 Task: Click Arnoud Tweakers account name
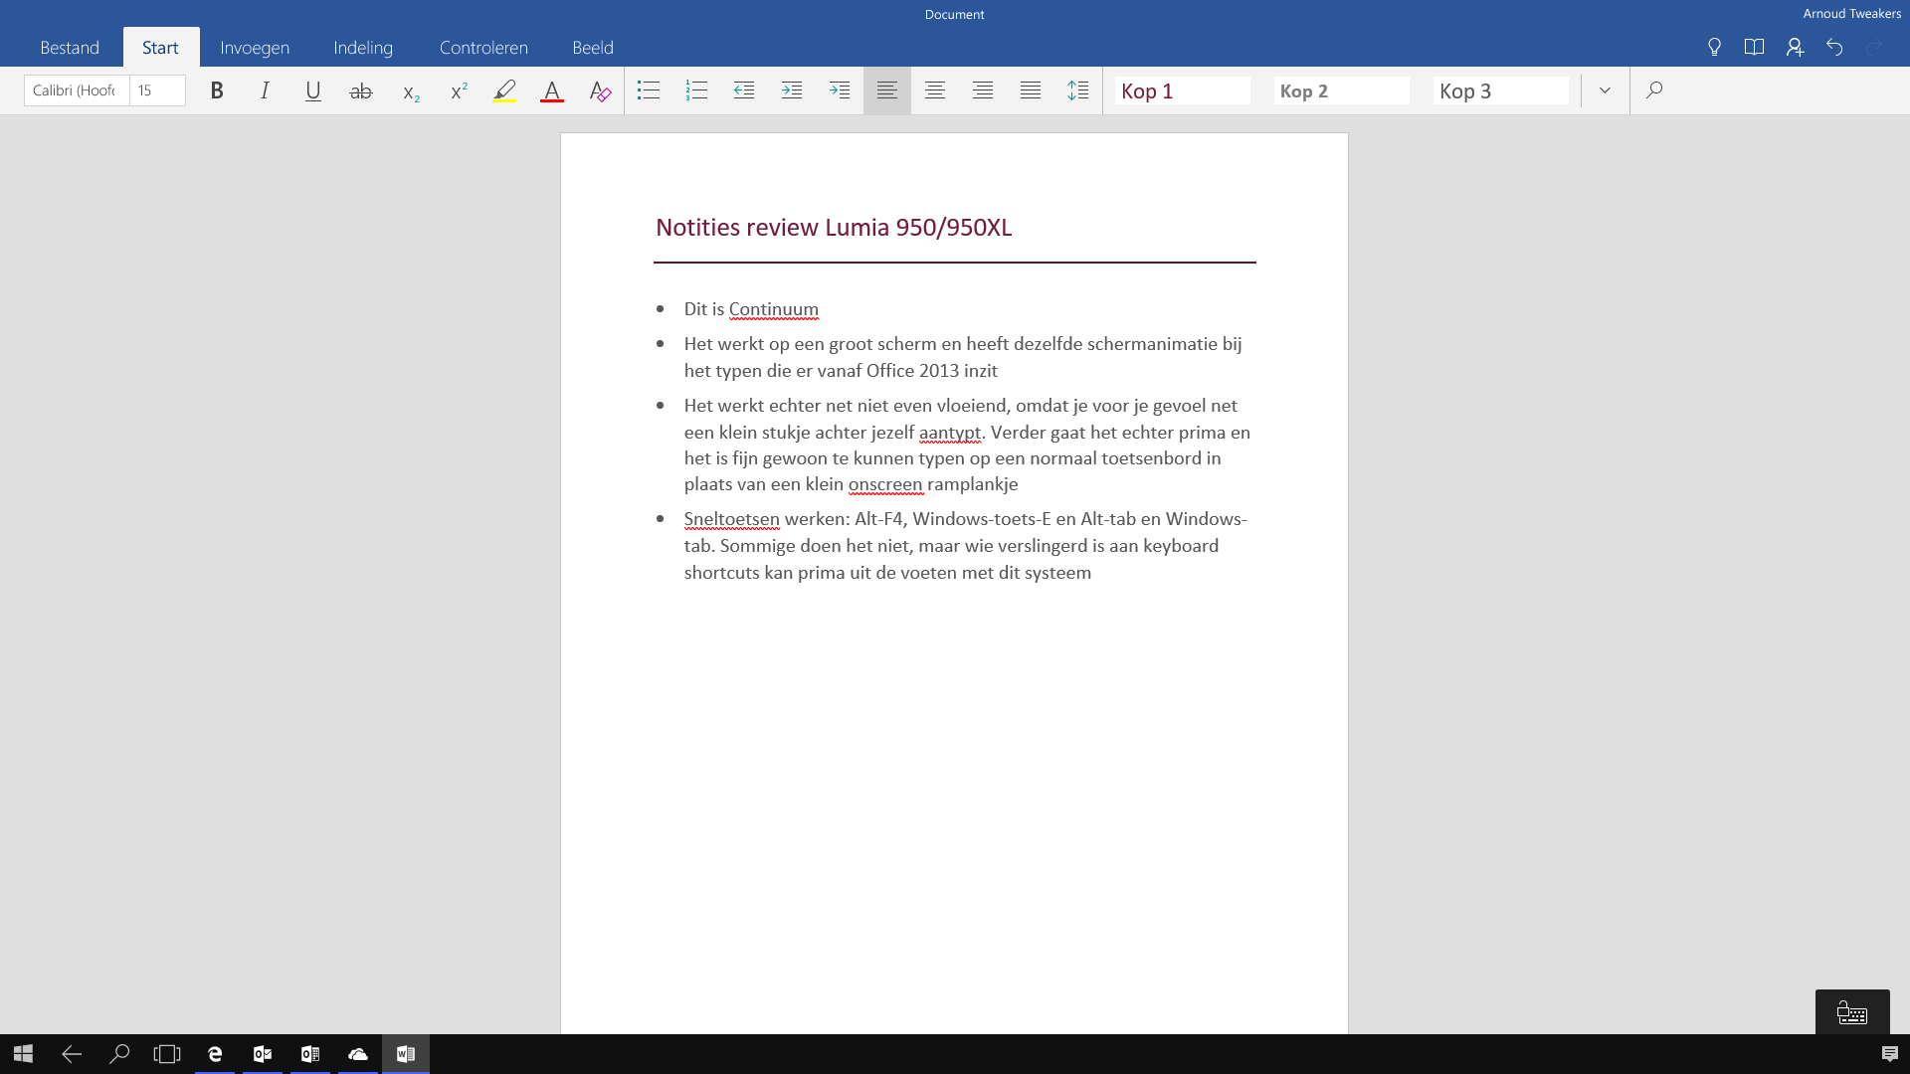tap(1851, 14)
